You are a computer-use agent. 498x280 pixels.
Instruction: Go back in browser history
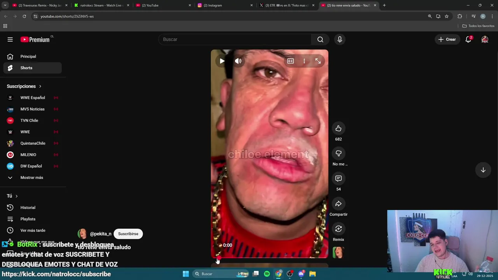(5, 16)
